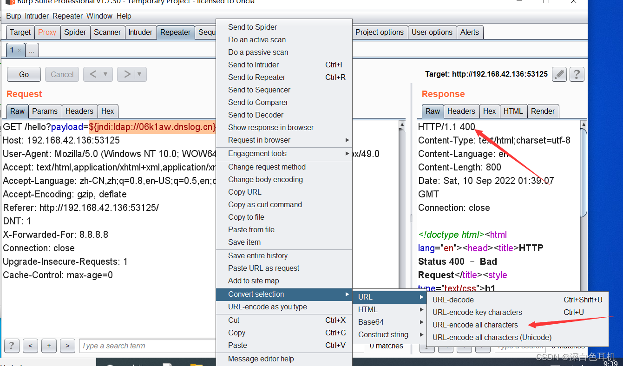Expand Engagement tools submenu
The height and width of the screenshot is (366, 623).
pos(284,153)
